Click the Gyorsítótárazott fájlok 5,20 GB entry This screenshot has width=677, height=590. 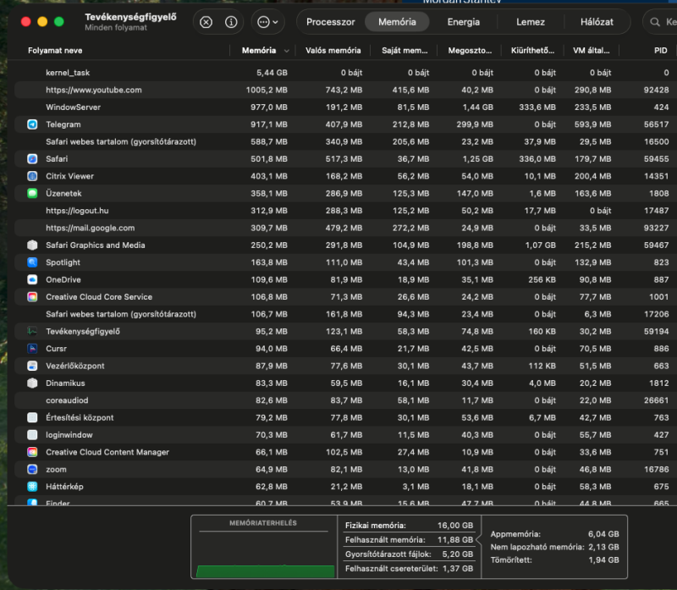(x=409, y=554)
